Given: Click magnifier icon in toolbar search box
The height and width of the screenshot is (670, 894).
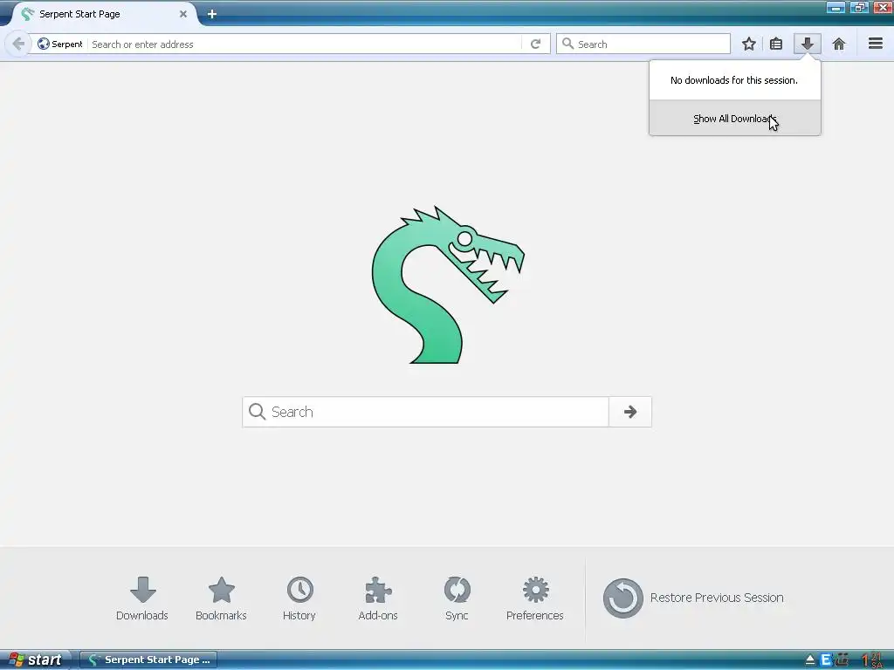Looking at the screenshot, I should [x=567, y=44].
